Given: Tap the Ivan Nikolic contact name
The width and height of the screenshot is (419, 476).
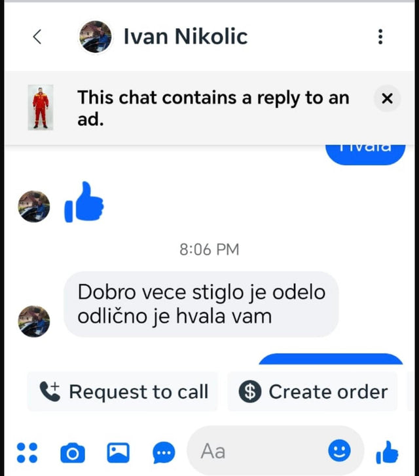Looking at the screenshot, I should pyautogui.click(x=185, y=37).
